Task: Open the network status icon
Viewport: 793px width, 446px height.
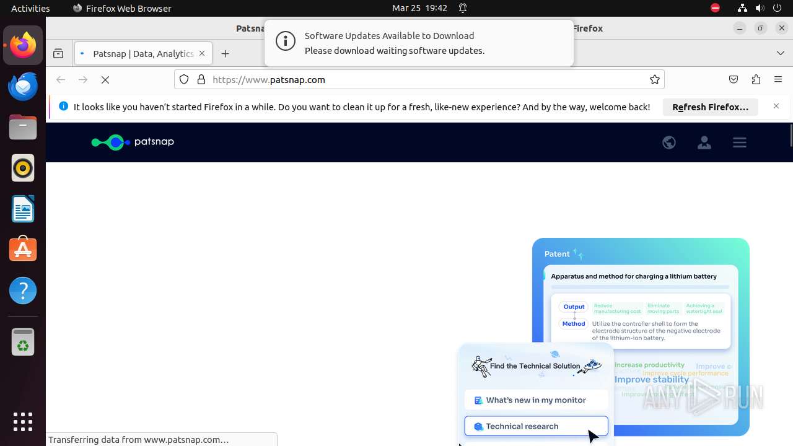Action: [x=743, y=8]
